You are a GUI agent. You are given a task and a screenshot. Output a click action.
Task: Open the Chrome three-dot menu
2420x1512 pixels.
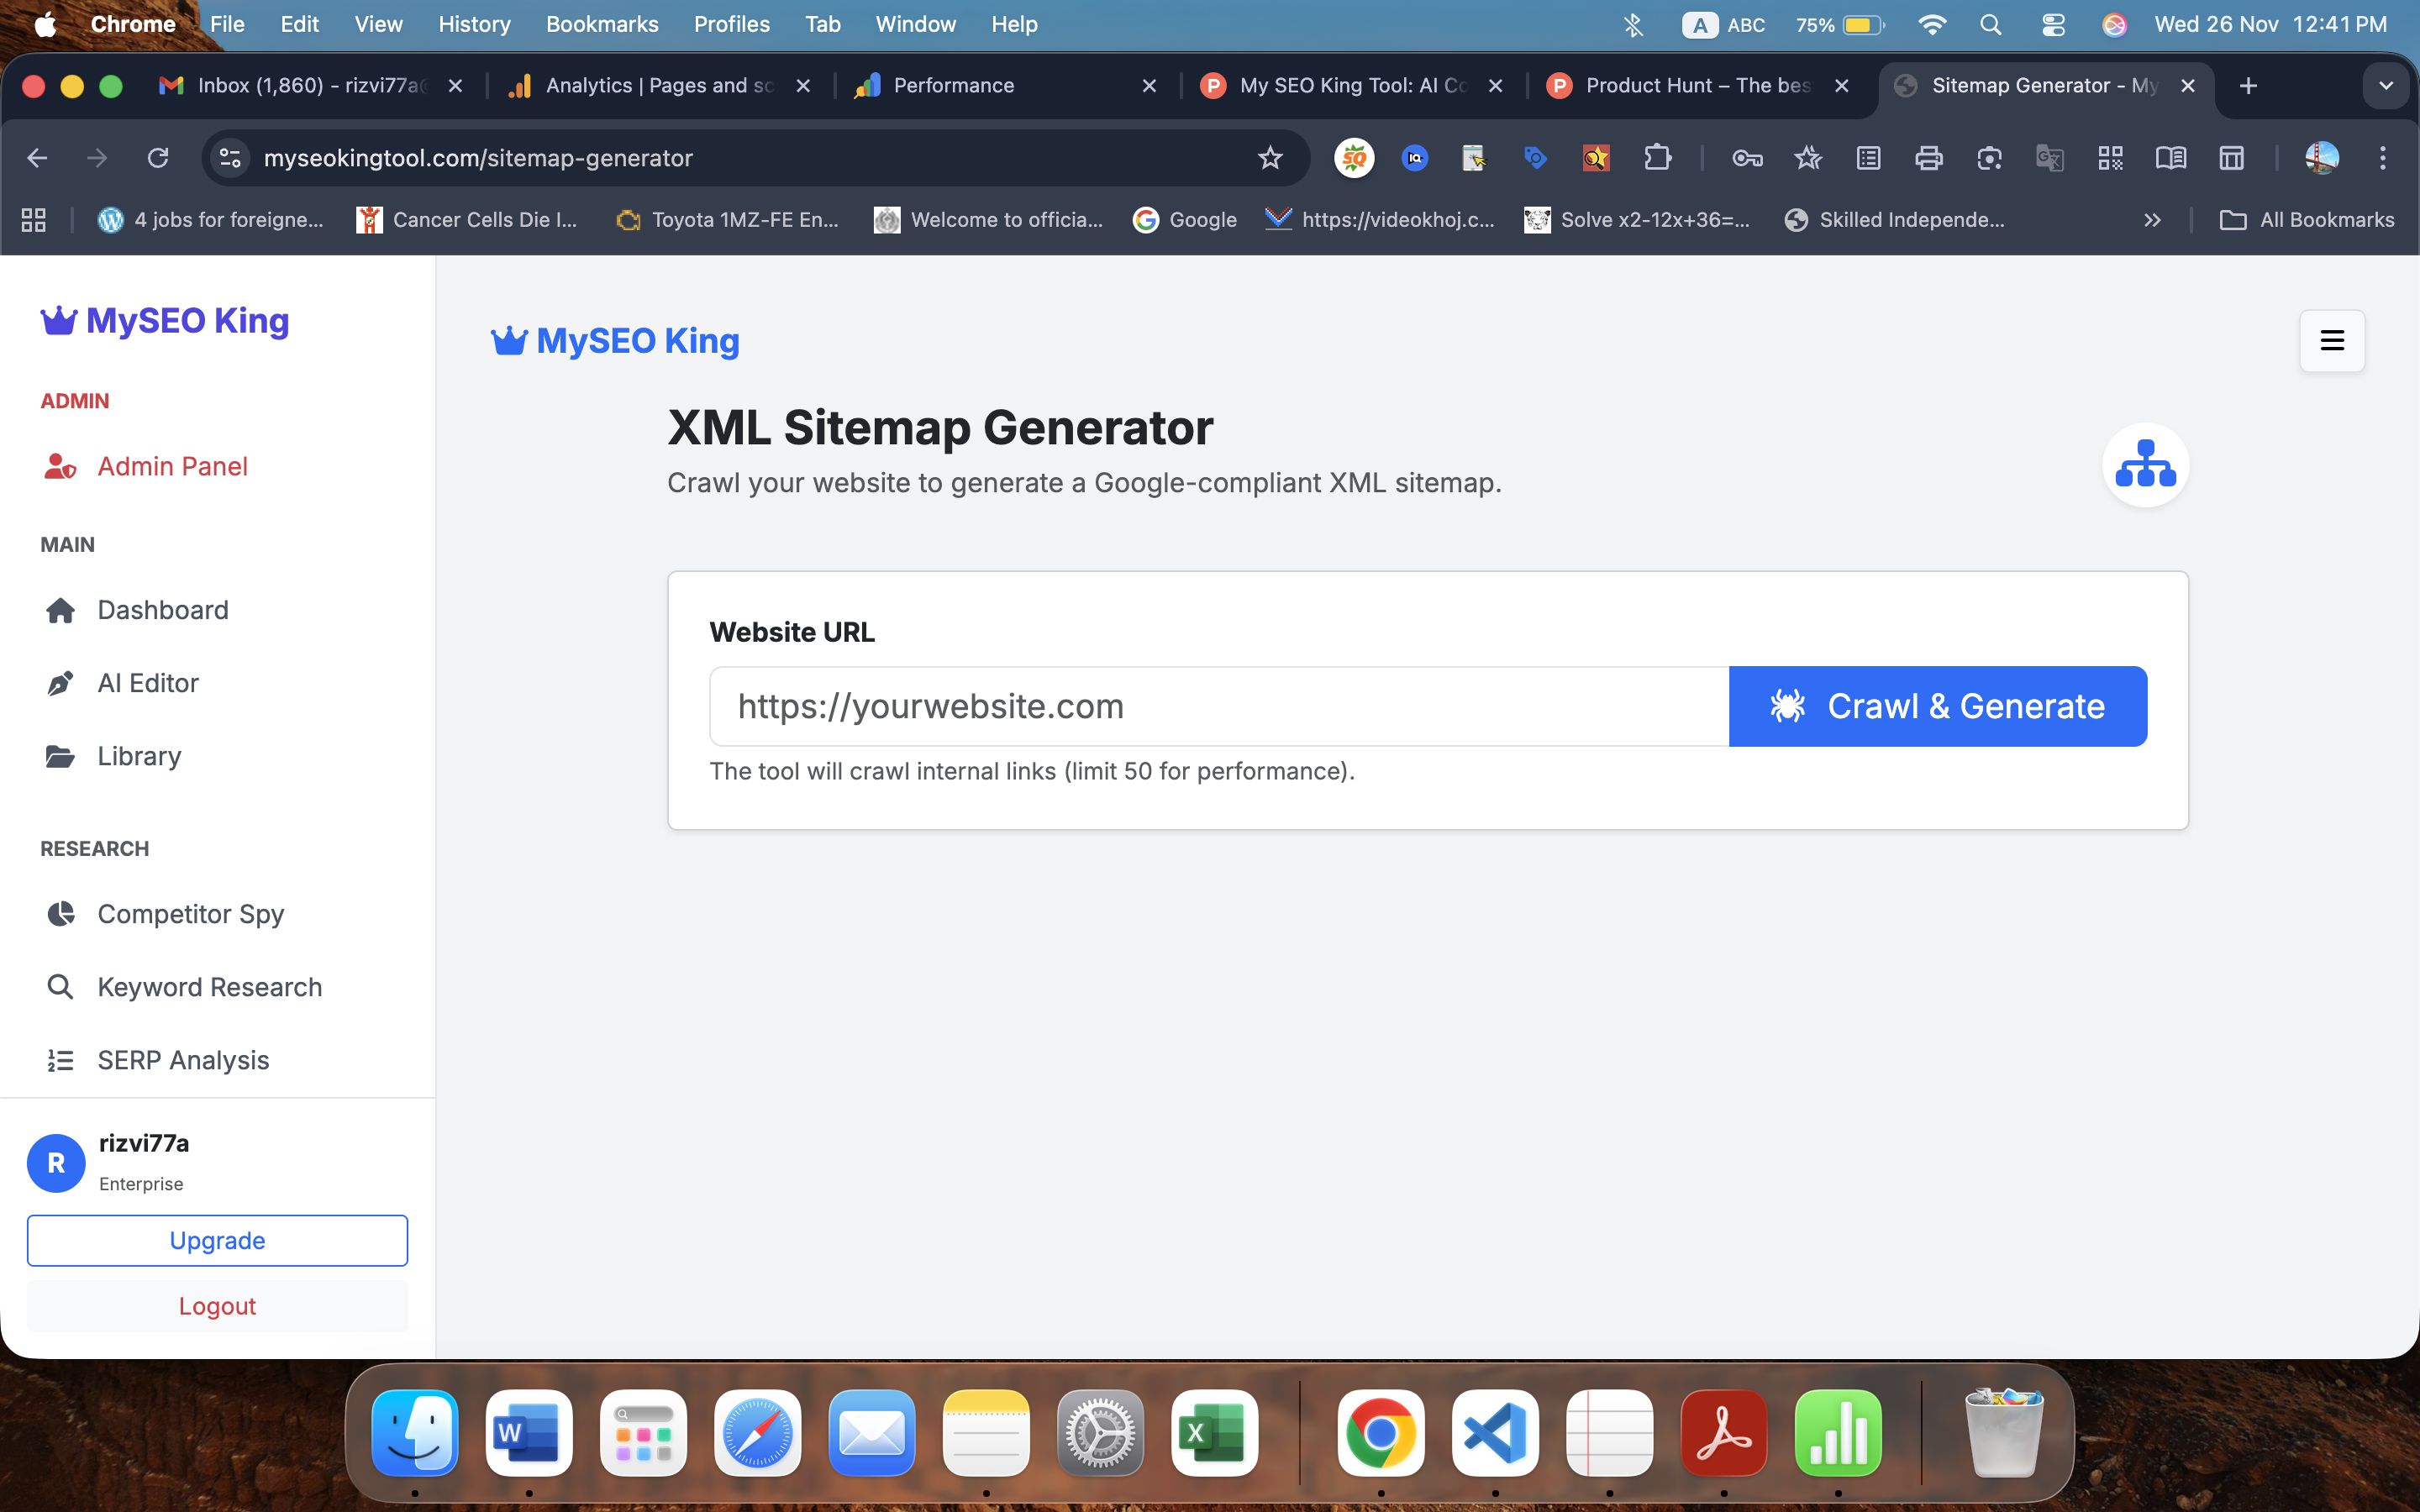(2384, 158)
